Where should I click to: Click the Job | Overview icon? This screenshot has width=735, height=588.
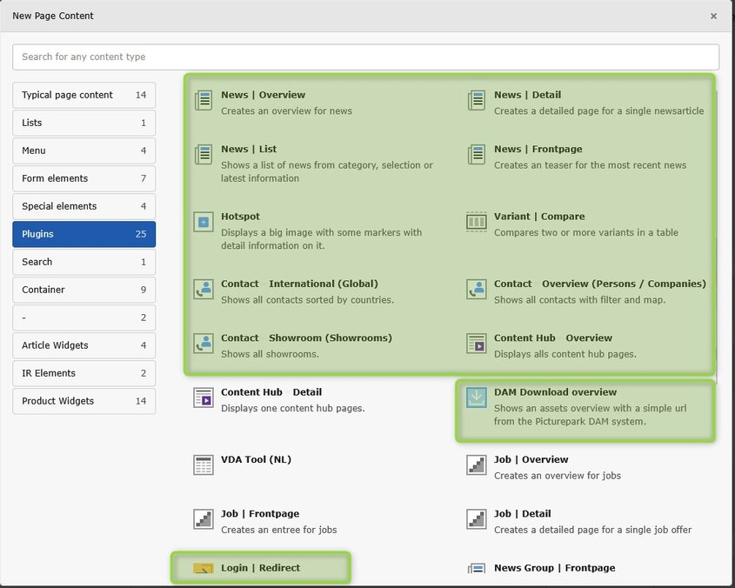point(476,464)
